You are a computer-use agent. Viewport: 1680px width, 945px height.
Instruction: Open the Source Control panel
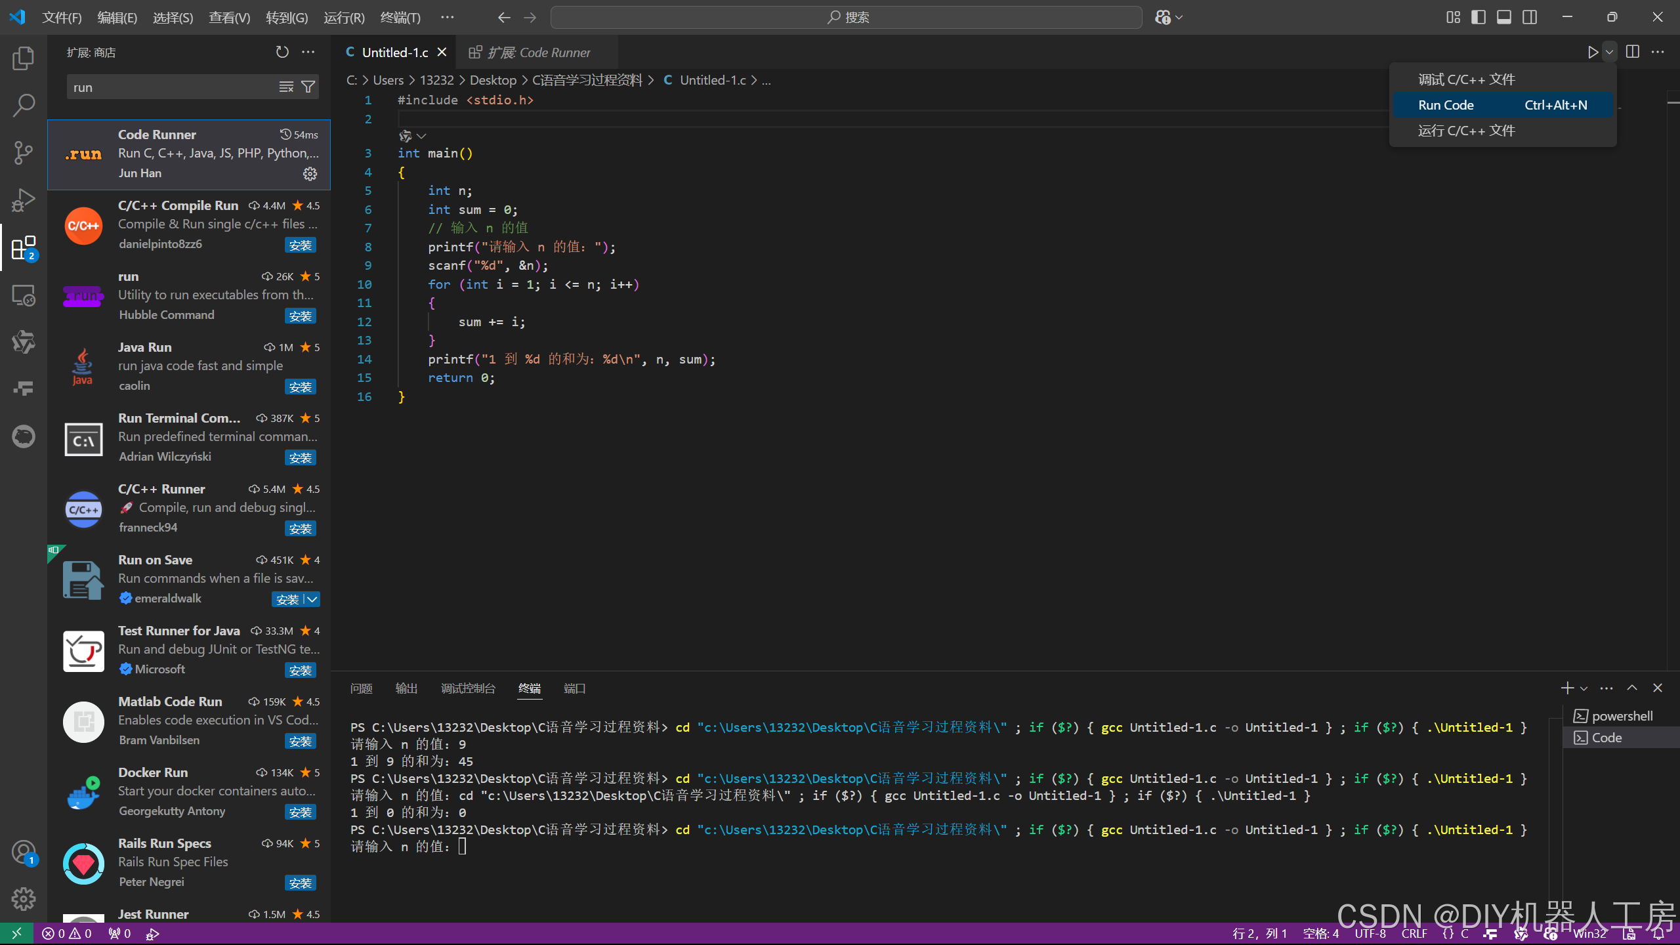click(24, 152)
